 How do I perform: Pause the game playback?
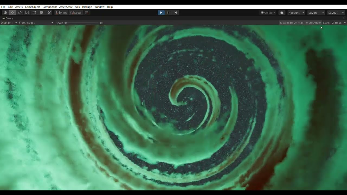pyautogui.click(x=168, y=13)
